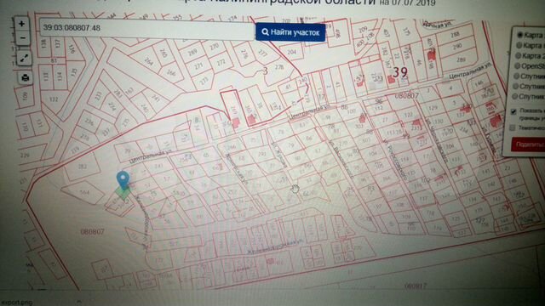Uncheck the Показать границы checkbox
The image size is (545, 306).
click(x=513, y=111)
